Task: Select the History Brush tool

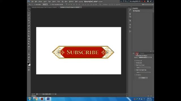Action: 29,34
